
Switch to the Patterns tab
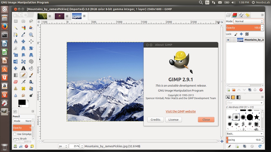pos(233,97)
